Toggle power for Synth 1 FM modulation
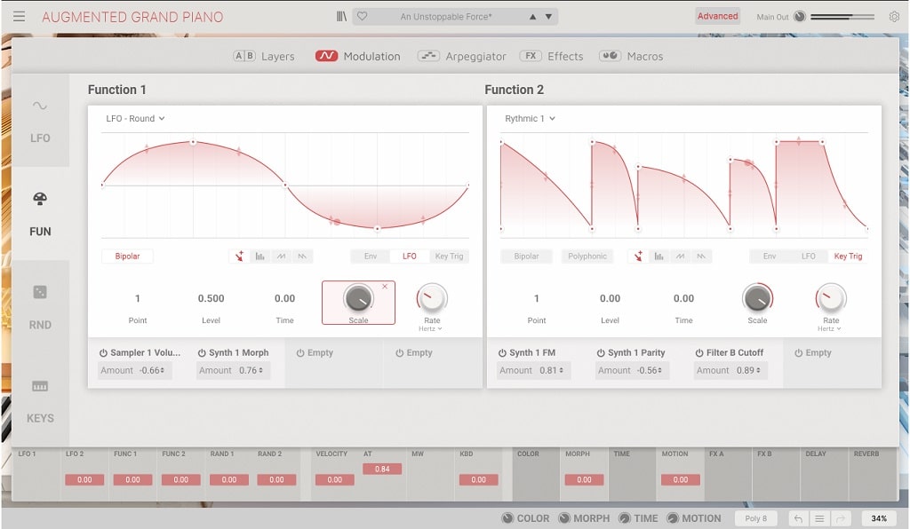 click(x=503, y=353)
